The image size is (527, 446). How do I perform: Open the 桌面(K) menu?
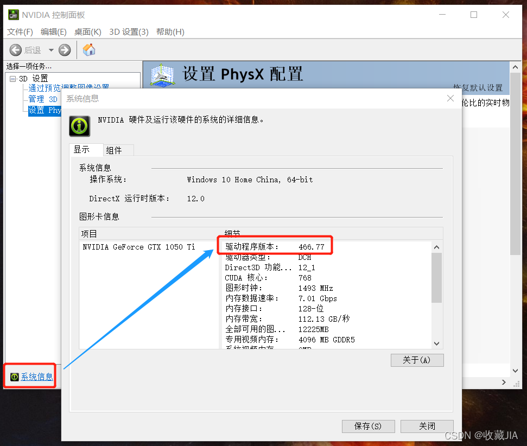(x=88, y=32)
